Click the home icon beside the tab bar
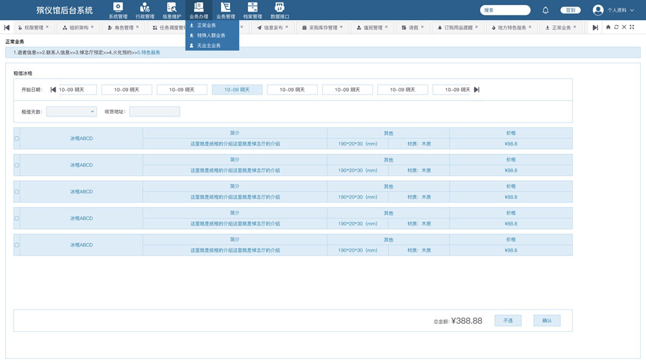 click(x=608, y=27)
